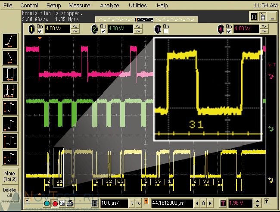Choose the period measurement icon
This screenshot has height=212, width=280.
click(x=10, y=74)
